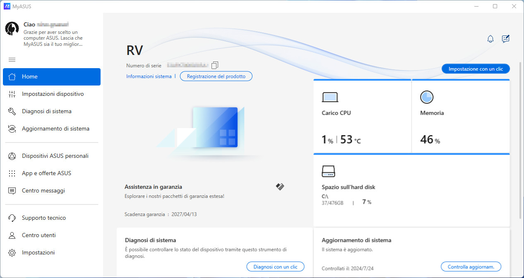Start Diagnosi con un clic

[x=276, y=267]
